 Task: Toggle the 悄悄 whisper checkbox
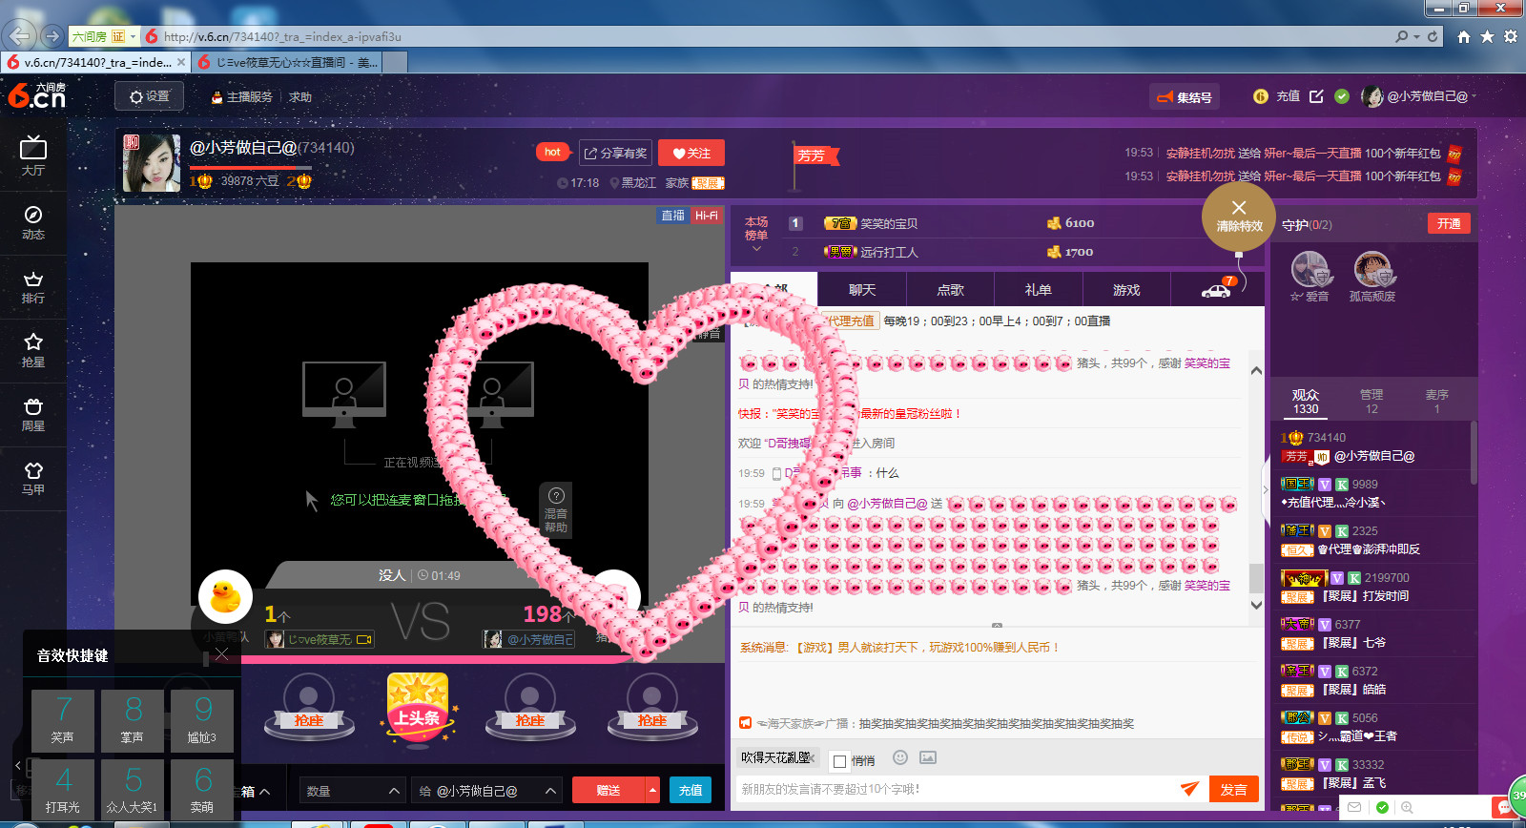pyautogui.click(x=839, y=761)
